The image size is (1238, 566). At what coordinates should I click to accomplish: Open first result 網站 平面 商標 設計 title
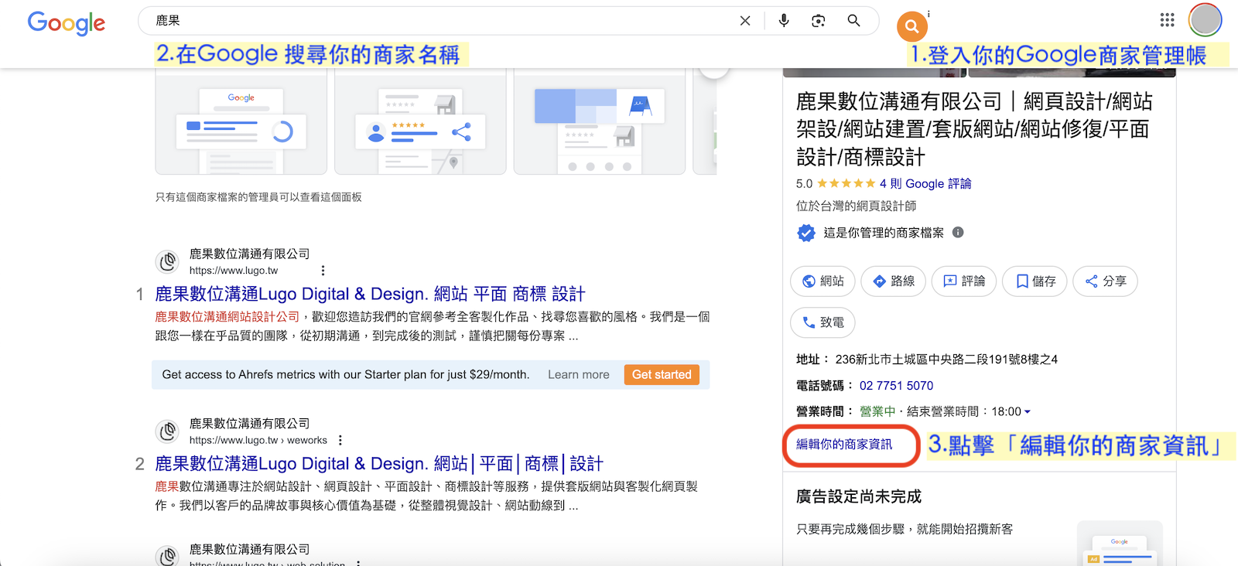pos(370,294)
